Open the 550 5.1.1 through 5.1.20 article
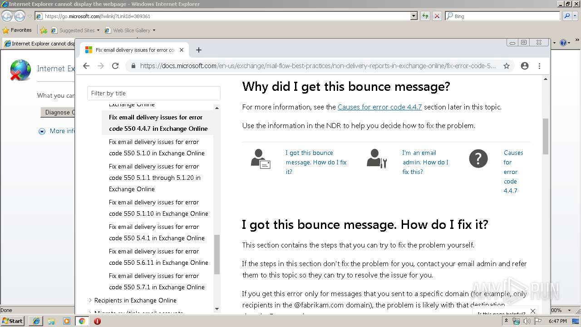 (155, 178)
